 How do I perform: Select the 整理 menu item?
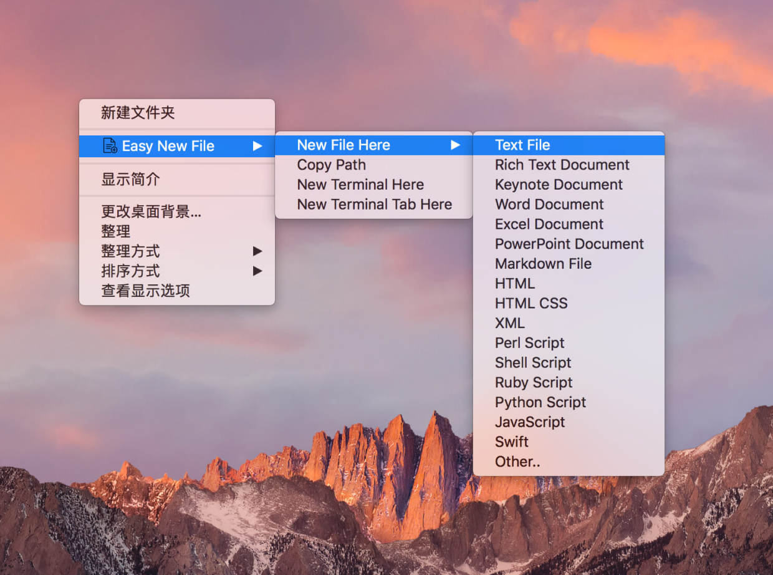coord(177,231)
